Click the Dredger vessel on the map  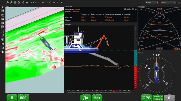[x=46, y=43]
